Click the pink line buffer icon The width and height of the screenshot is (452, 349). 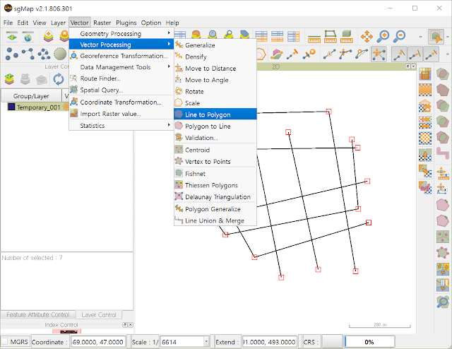443,153
